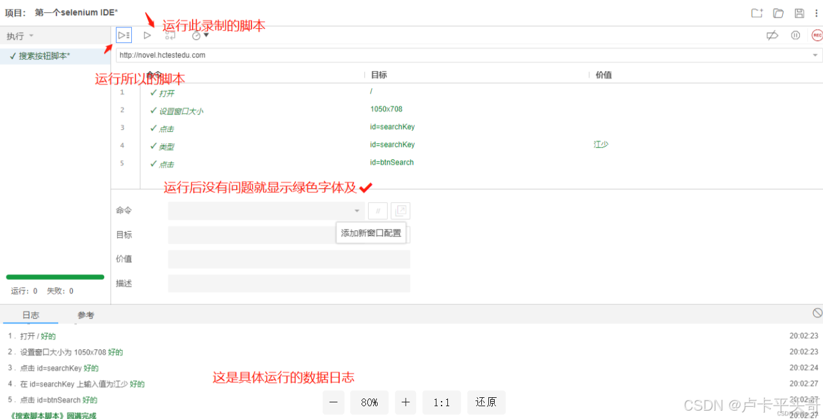Click the Open project folder icon
Image resolution: width=823 pixels, height=419 pixels.
(778, 13)
